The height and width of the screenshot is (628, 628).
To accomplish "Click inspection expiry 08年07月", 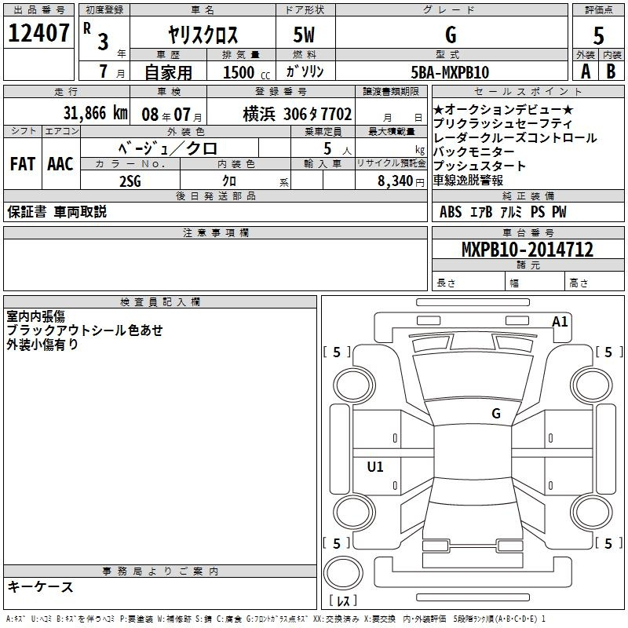I will (x=172, y=115).
